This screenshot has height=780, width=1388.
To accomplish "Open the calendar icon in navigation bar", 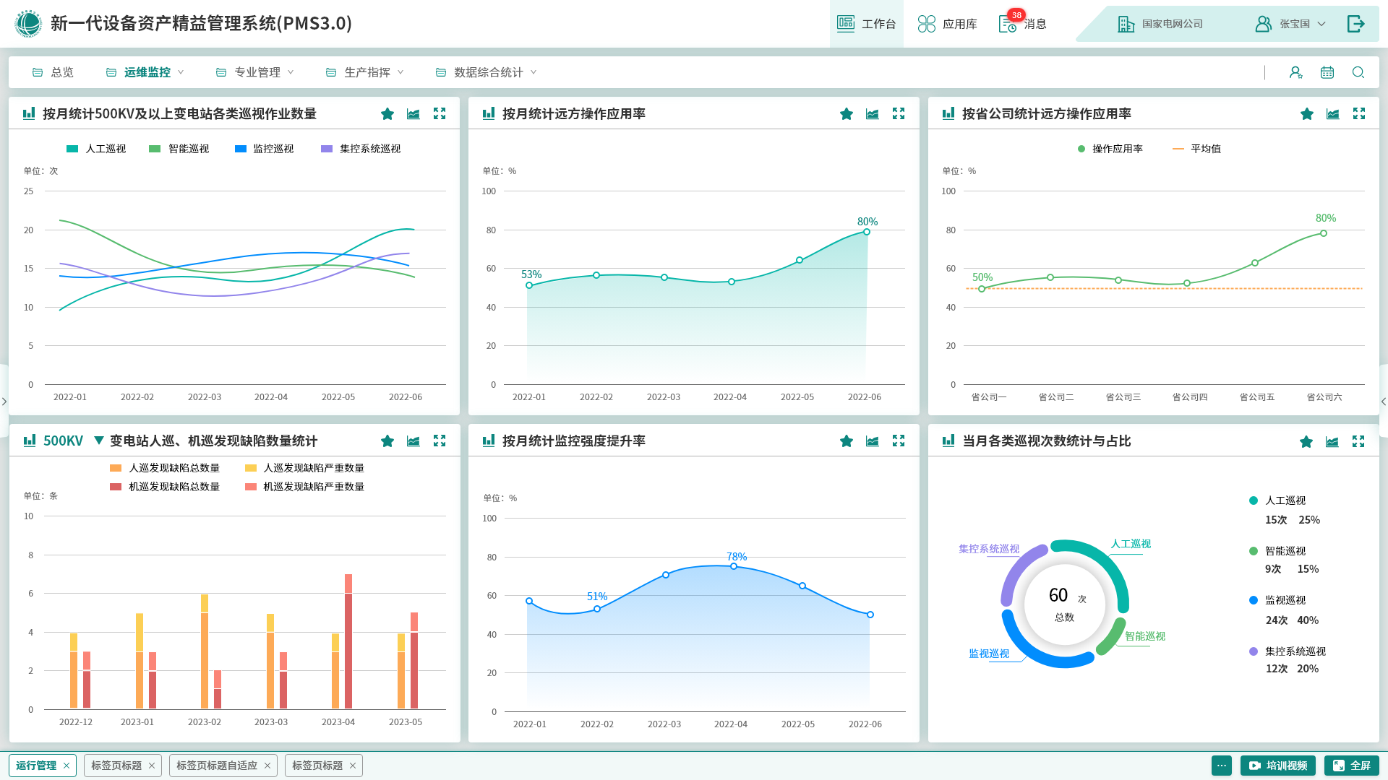I will pos(1327,72).
